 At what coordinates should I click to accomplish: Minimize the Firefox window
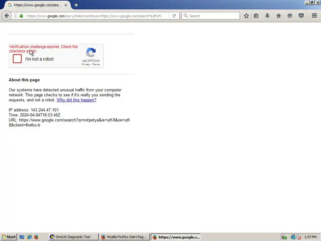(307, 3)
